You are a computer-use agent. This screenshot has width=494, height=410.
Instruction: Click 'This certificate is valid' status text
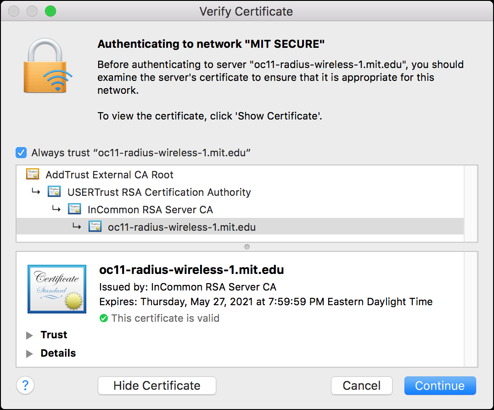click(165, 318)
